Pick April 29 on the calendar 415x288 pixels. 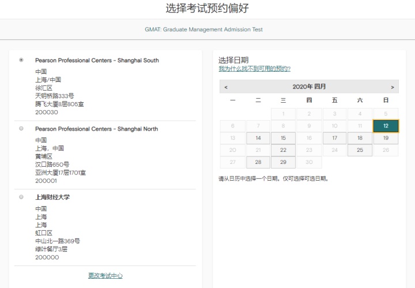[284, 162]
